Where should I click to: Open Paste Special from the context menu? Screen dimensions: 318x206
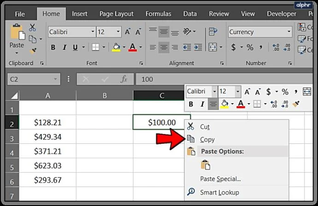(220, 179)
